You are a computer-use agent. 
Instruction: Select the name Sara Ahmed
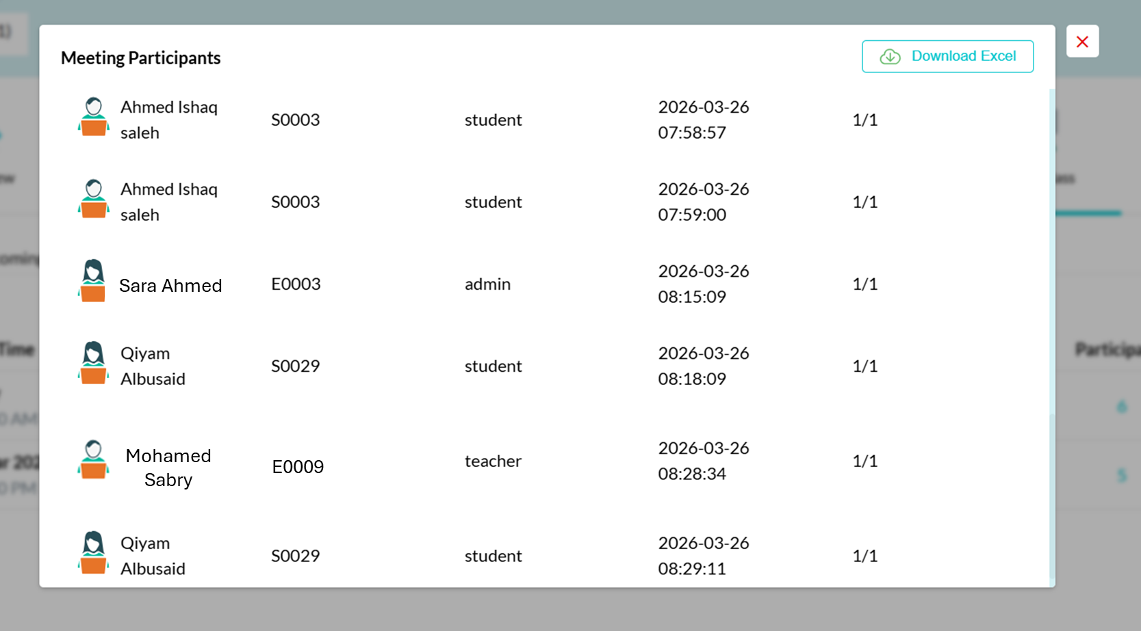[x=170, y=285]
